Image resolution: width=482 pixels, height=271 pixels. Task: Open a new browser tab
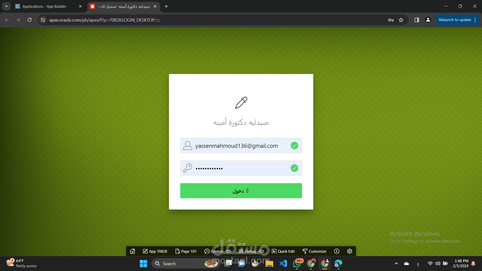click(x=166, y=6)
